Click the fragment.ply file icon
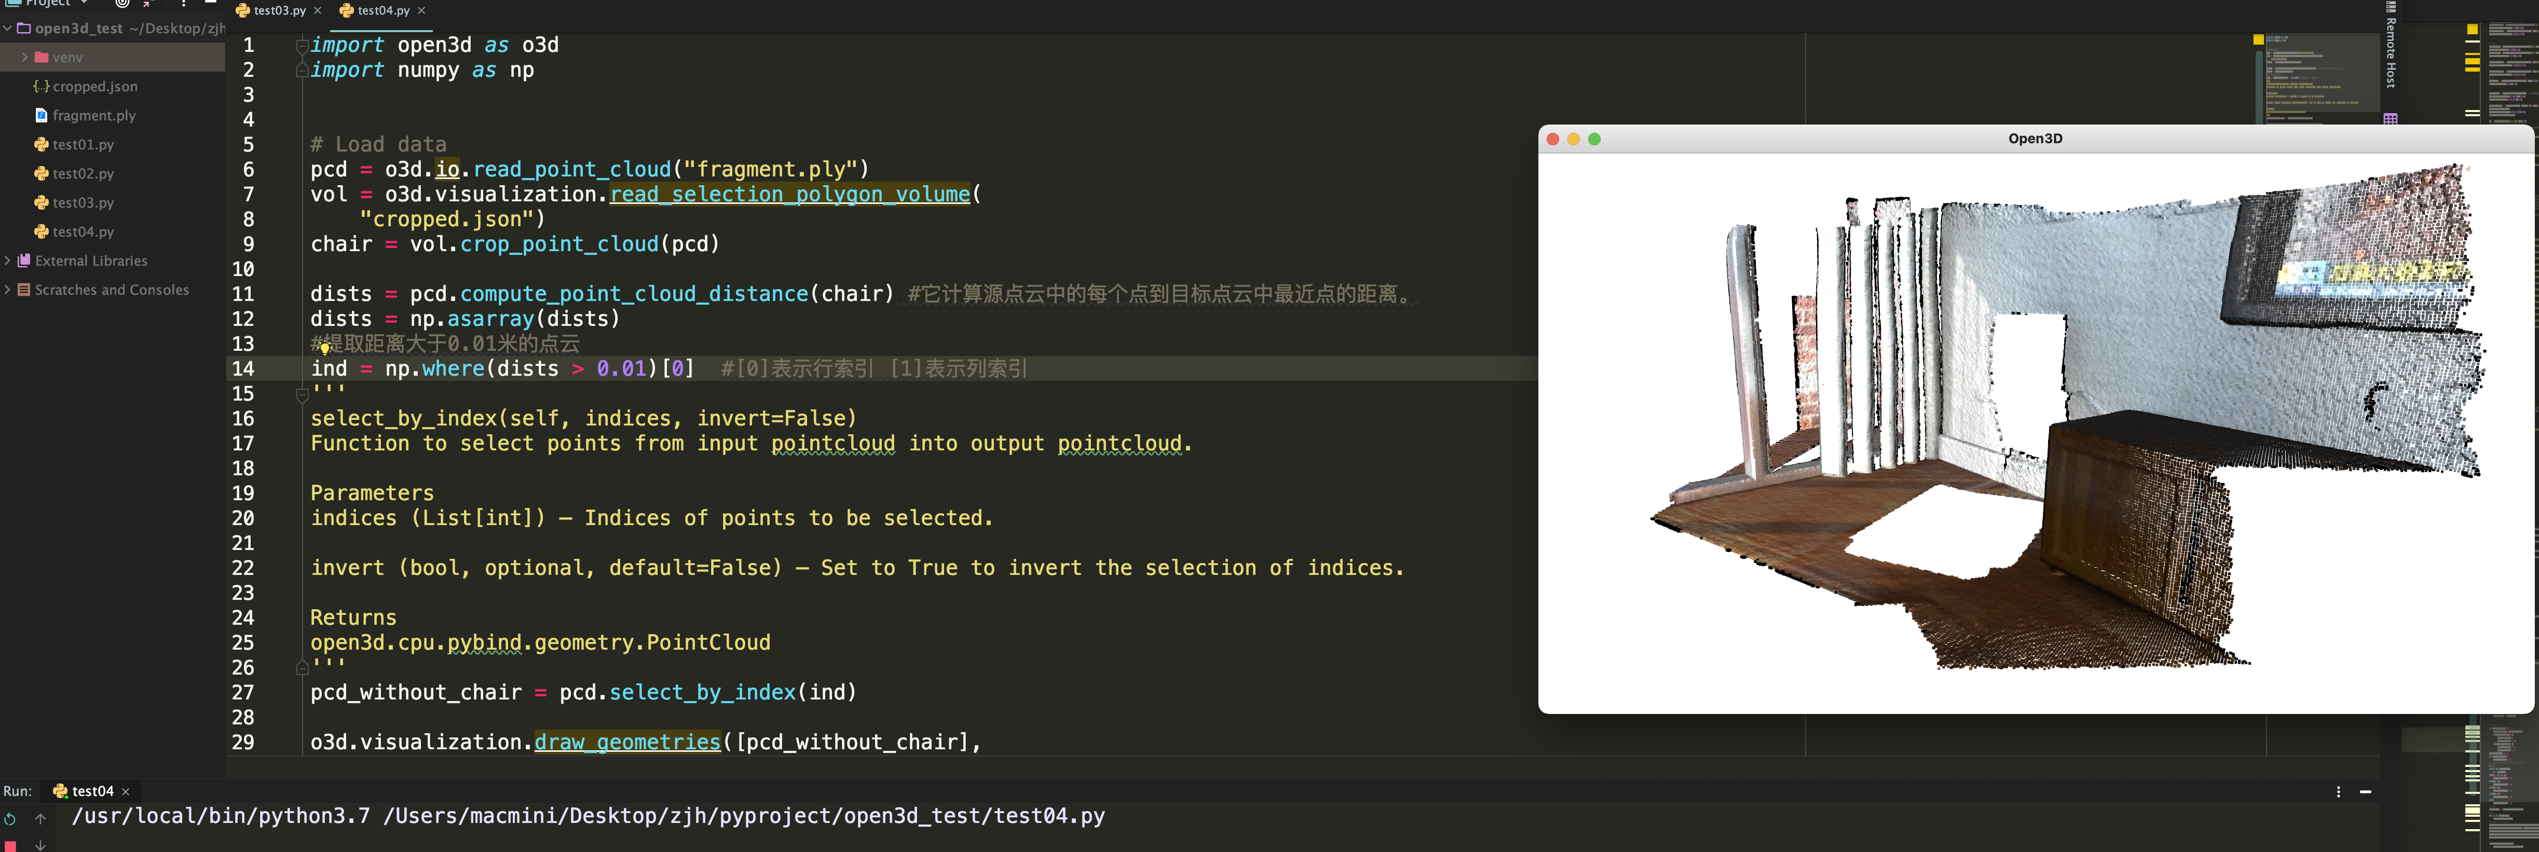 (x=40, y=115)
